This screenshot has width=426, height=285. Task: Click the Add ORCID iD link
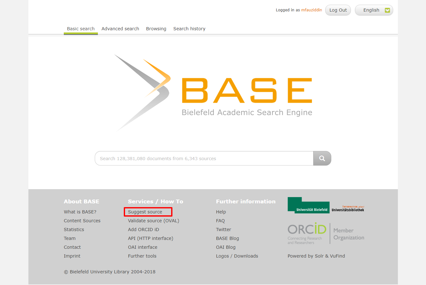click(143, 230)
